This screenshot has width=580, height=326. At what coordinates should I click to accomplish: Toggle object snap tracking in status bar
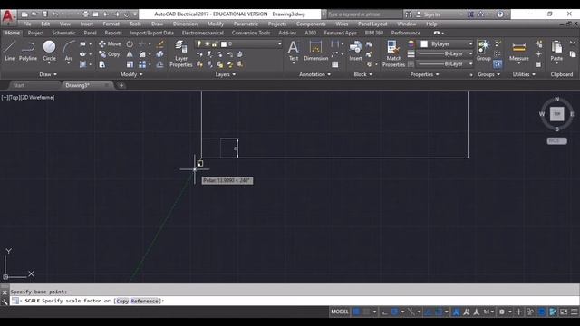(x=429, y=312)
